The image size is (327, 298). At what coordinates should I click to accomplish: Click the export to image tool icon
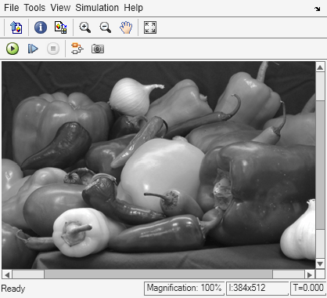[x=16, y=27]
